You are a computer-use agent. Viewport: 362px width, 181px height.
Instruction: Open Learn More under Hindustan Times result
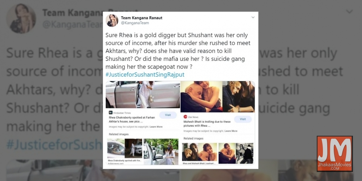156,127
